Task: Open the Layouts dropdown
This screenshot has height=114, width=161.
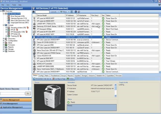Action: click(55, 12)
